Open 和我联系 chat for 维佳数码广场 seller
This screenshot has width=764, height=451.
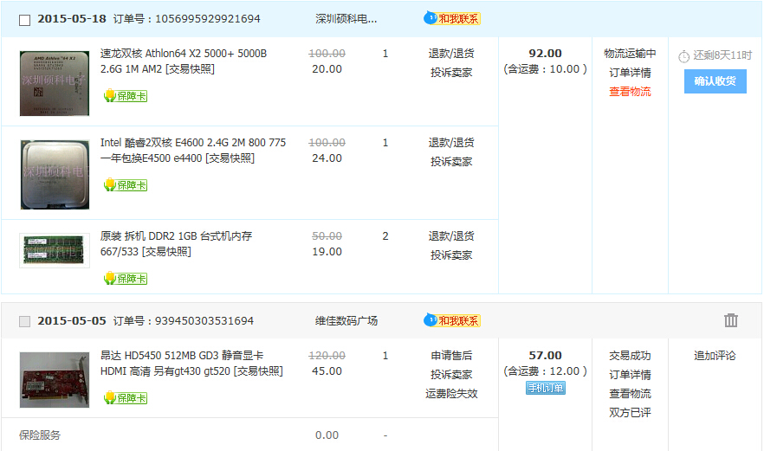coord(452,320)
